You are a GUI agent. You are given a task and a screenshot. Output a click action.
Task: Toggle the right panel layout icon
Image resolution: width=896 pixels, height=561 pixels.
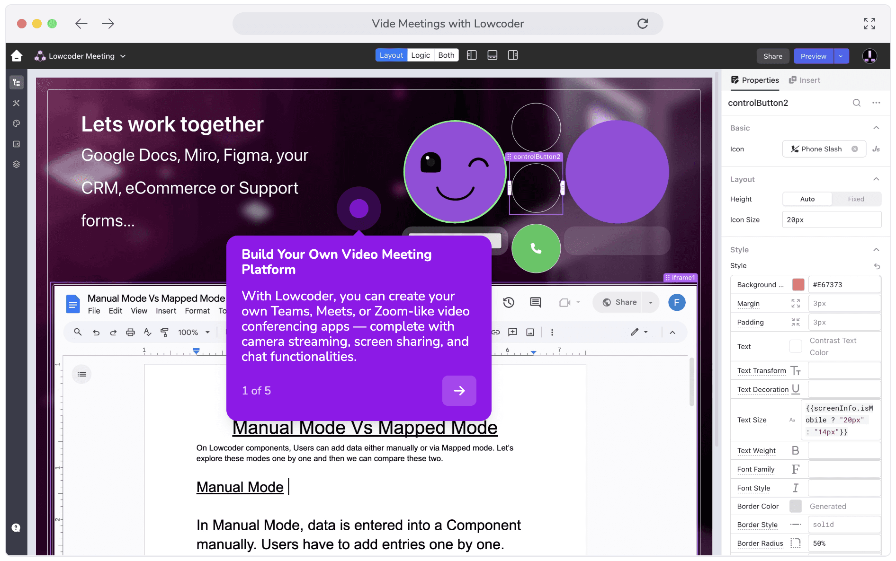(x=513, y=55)
